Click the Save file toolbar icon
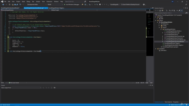The height and width of the screenshot is (106, 189). click(15, 5)
